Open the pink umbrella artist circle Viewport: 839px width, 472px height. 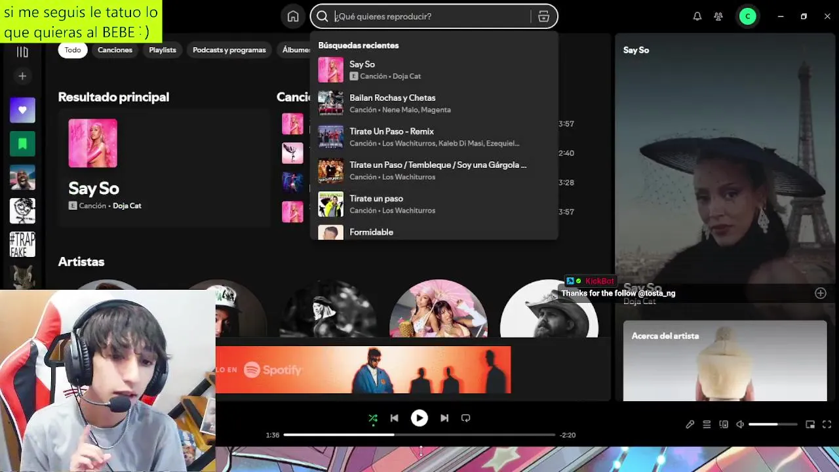click(x=439, y=309)
